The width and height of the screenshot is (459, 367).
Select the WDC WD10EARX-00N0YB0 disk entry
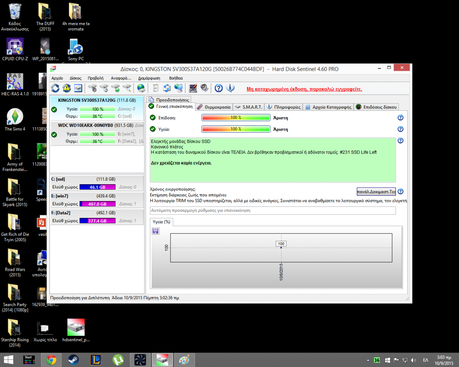(x=97, y=133)
